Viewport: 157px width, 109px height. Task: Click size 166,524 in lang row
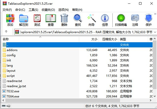[92, 65]
